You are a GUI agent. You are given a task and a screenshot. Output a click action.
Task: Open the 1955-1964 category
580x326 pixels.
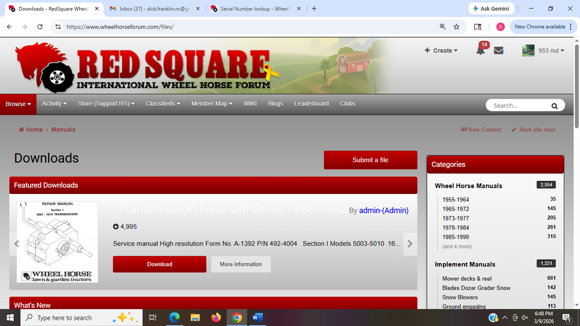(456, 200)
